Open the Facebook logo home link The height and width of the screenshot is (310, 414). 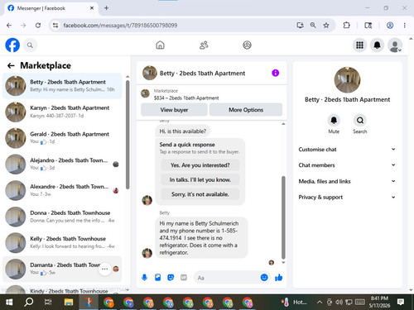point(12,45)
